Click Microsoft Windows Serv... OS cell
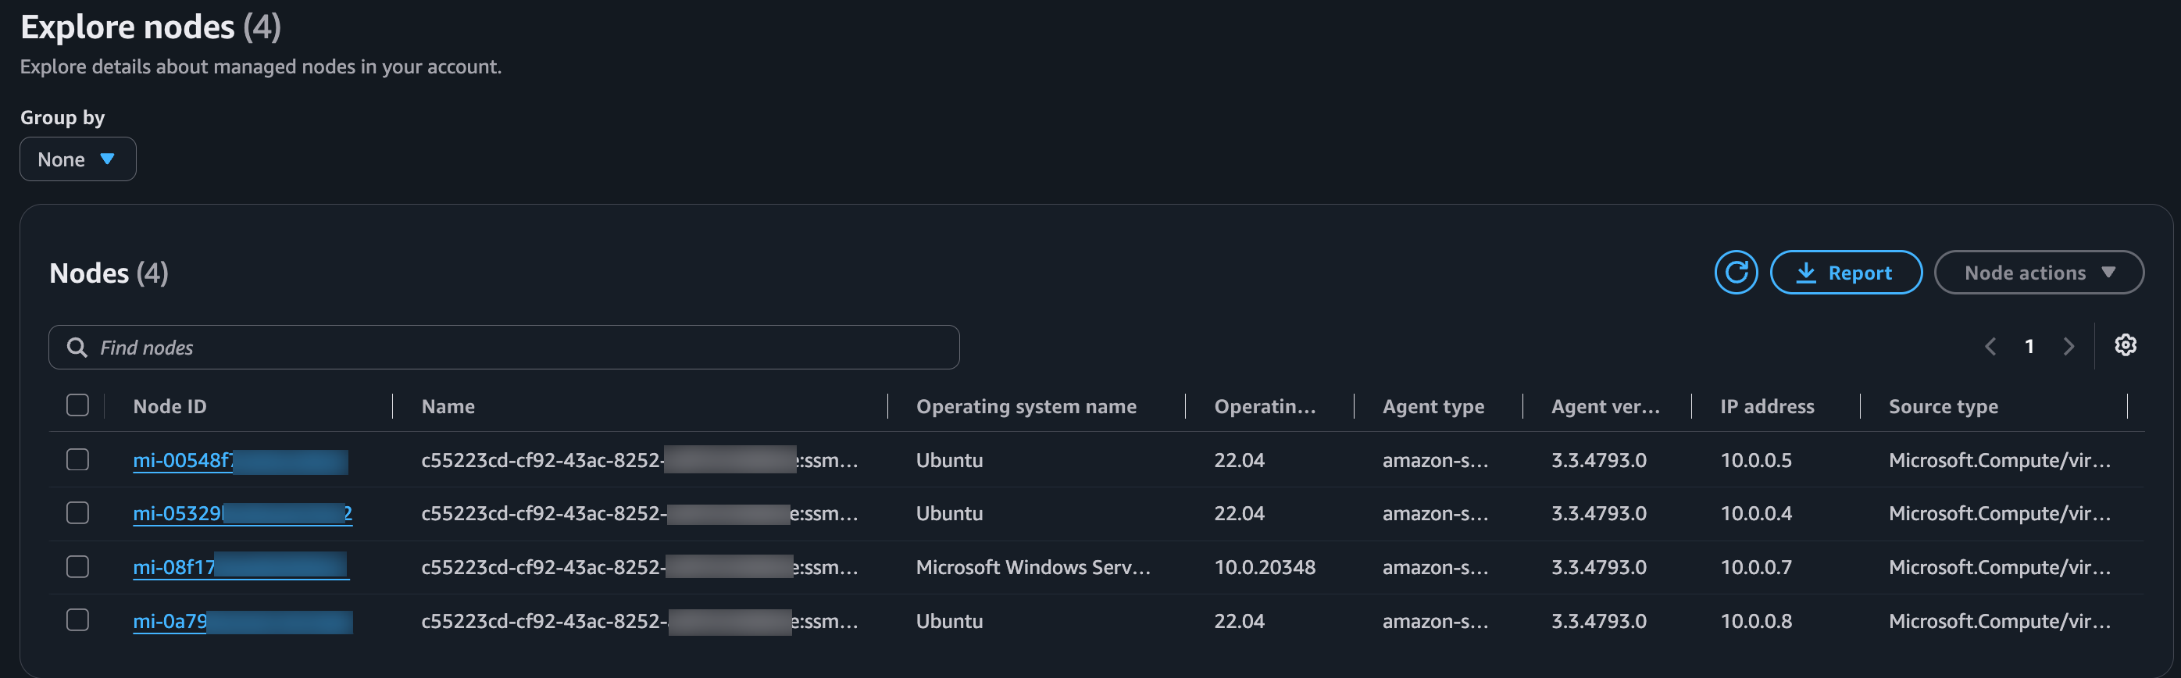 click(x=1033, y=567)
